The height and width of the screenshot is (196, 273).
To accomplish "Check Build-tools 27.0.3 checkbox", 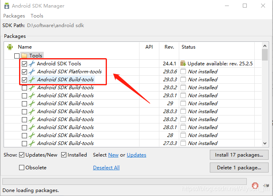I will coord(24,143).
